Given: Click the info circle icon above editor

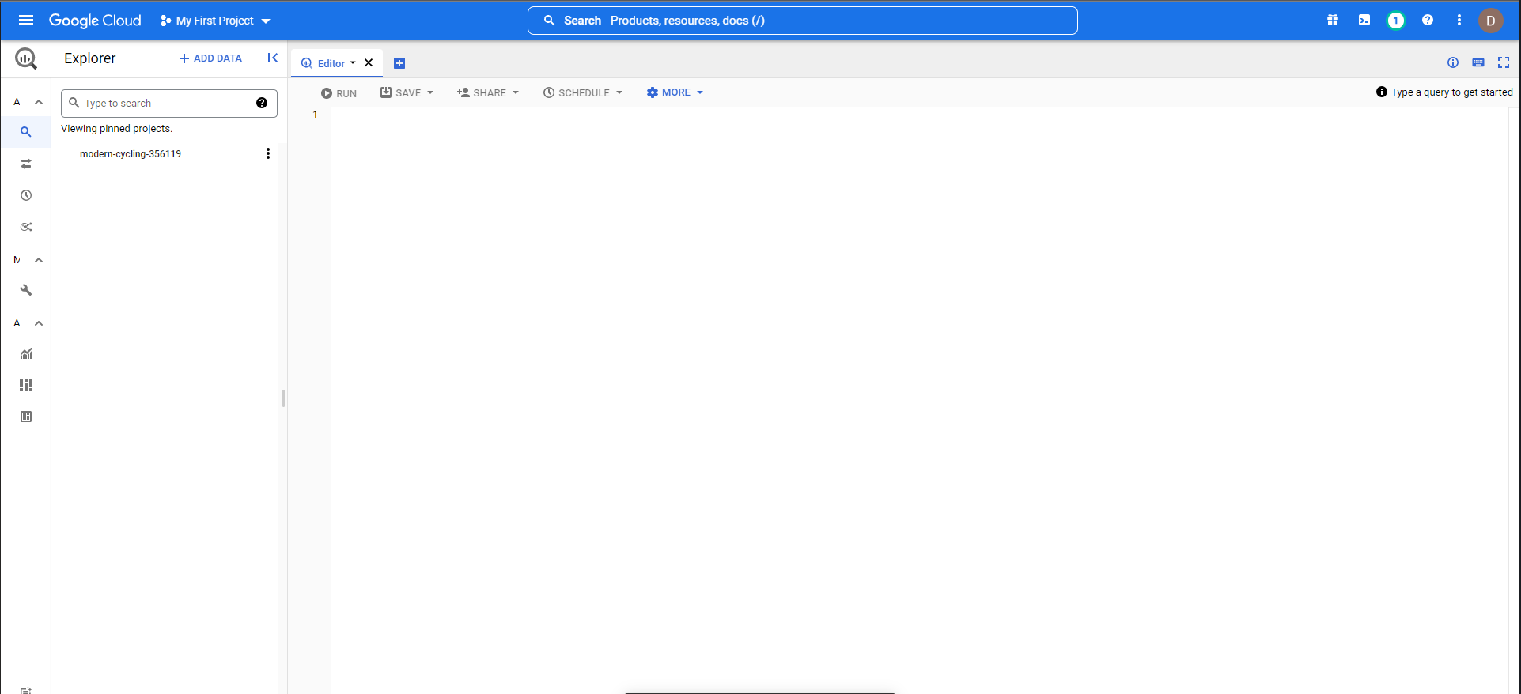Looking at the screenshot, I should pos(1453,62).
